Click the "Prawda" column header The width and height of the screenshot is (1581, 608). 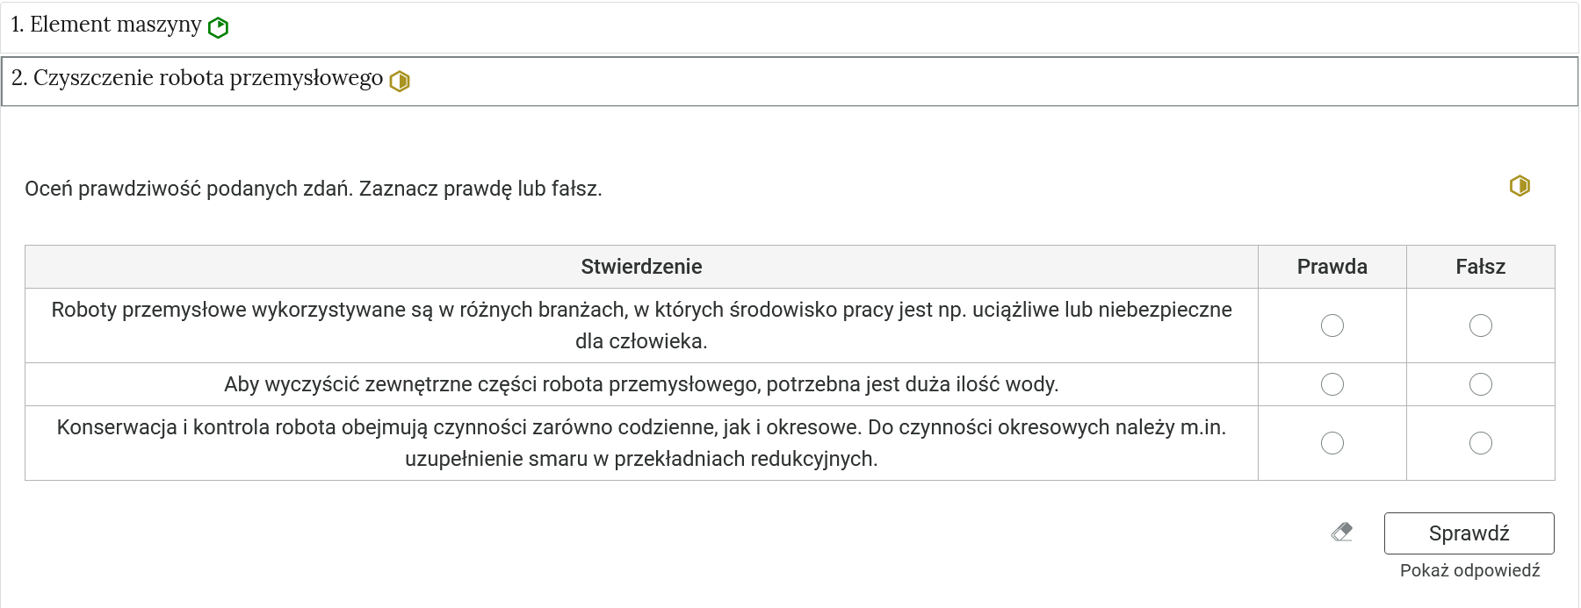pyautogui.click(x=1332, y=266)
